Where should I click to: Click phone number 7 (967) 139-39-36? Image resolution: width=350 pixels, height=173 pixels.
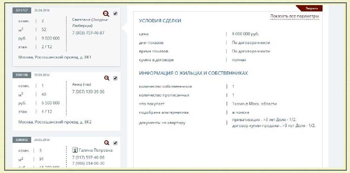coord(88,92)
